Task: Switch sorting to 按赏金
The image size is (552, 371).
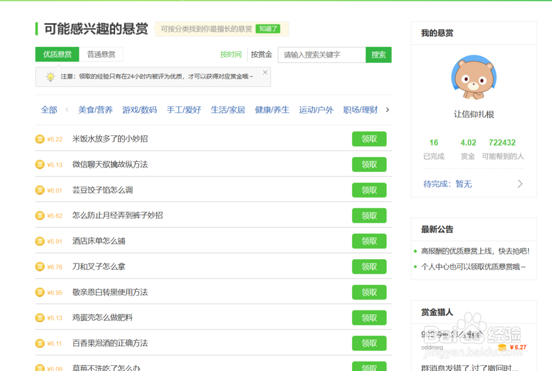Action: pos(261,55)
